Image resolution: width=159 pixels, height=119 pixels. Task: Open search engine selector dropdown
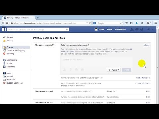click(x=95, y=23)
